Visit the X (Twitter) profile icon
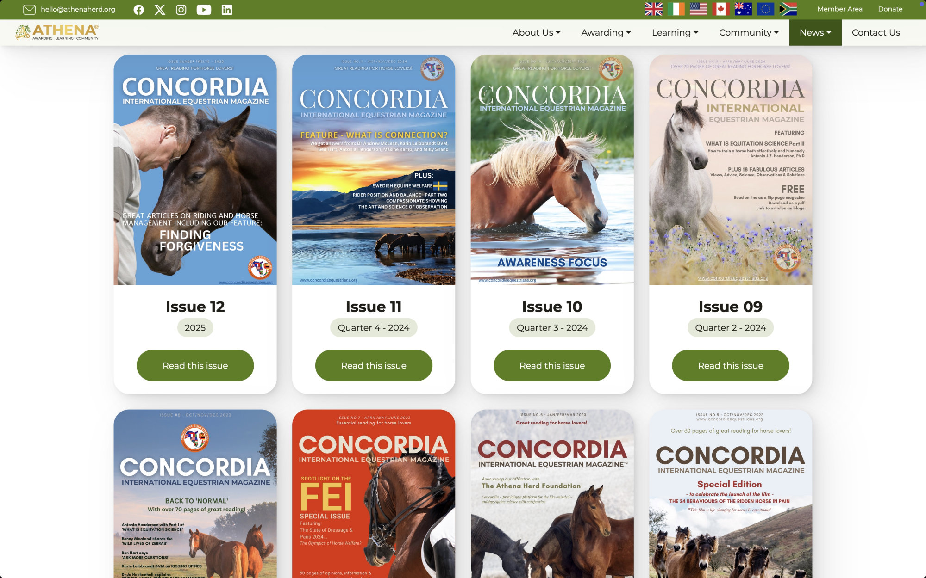 160,10
